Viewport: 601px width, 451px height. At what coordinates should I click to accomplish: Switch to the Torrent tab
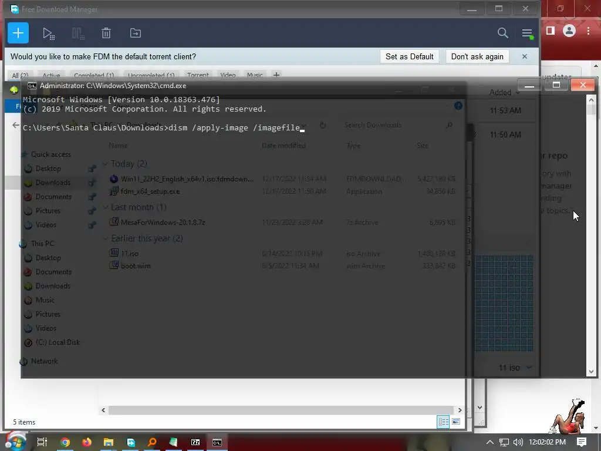(x=198, y=75)
